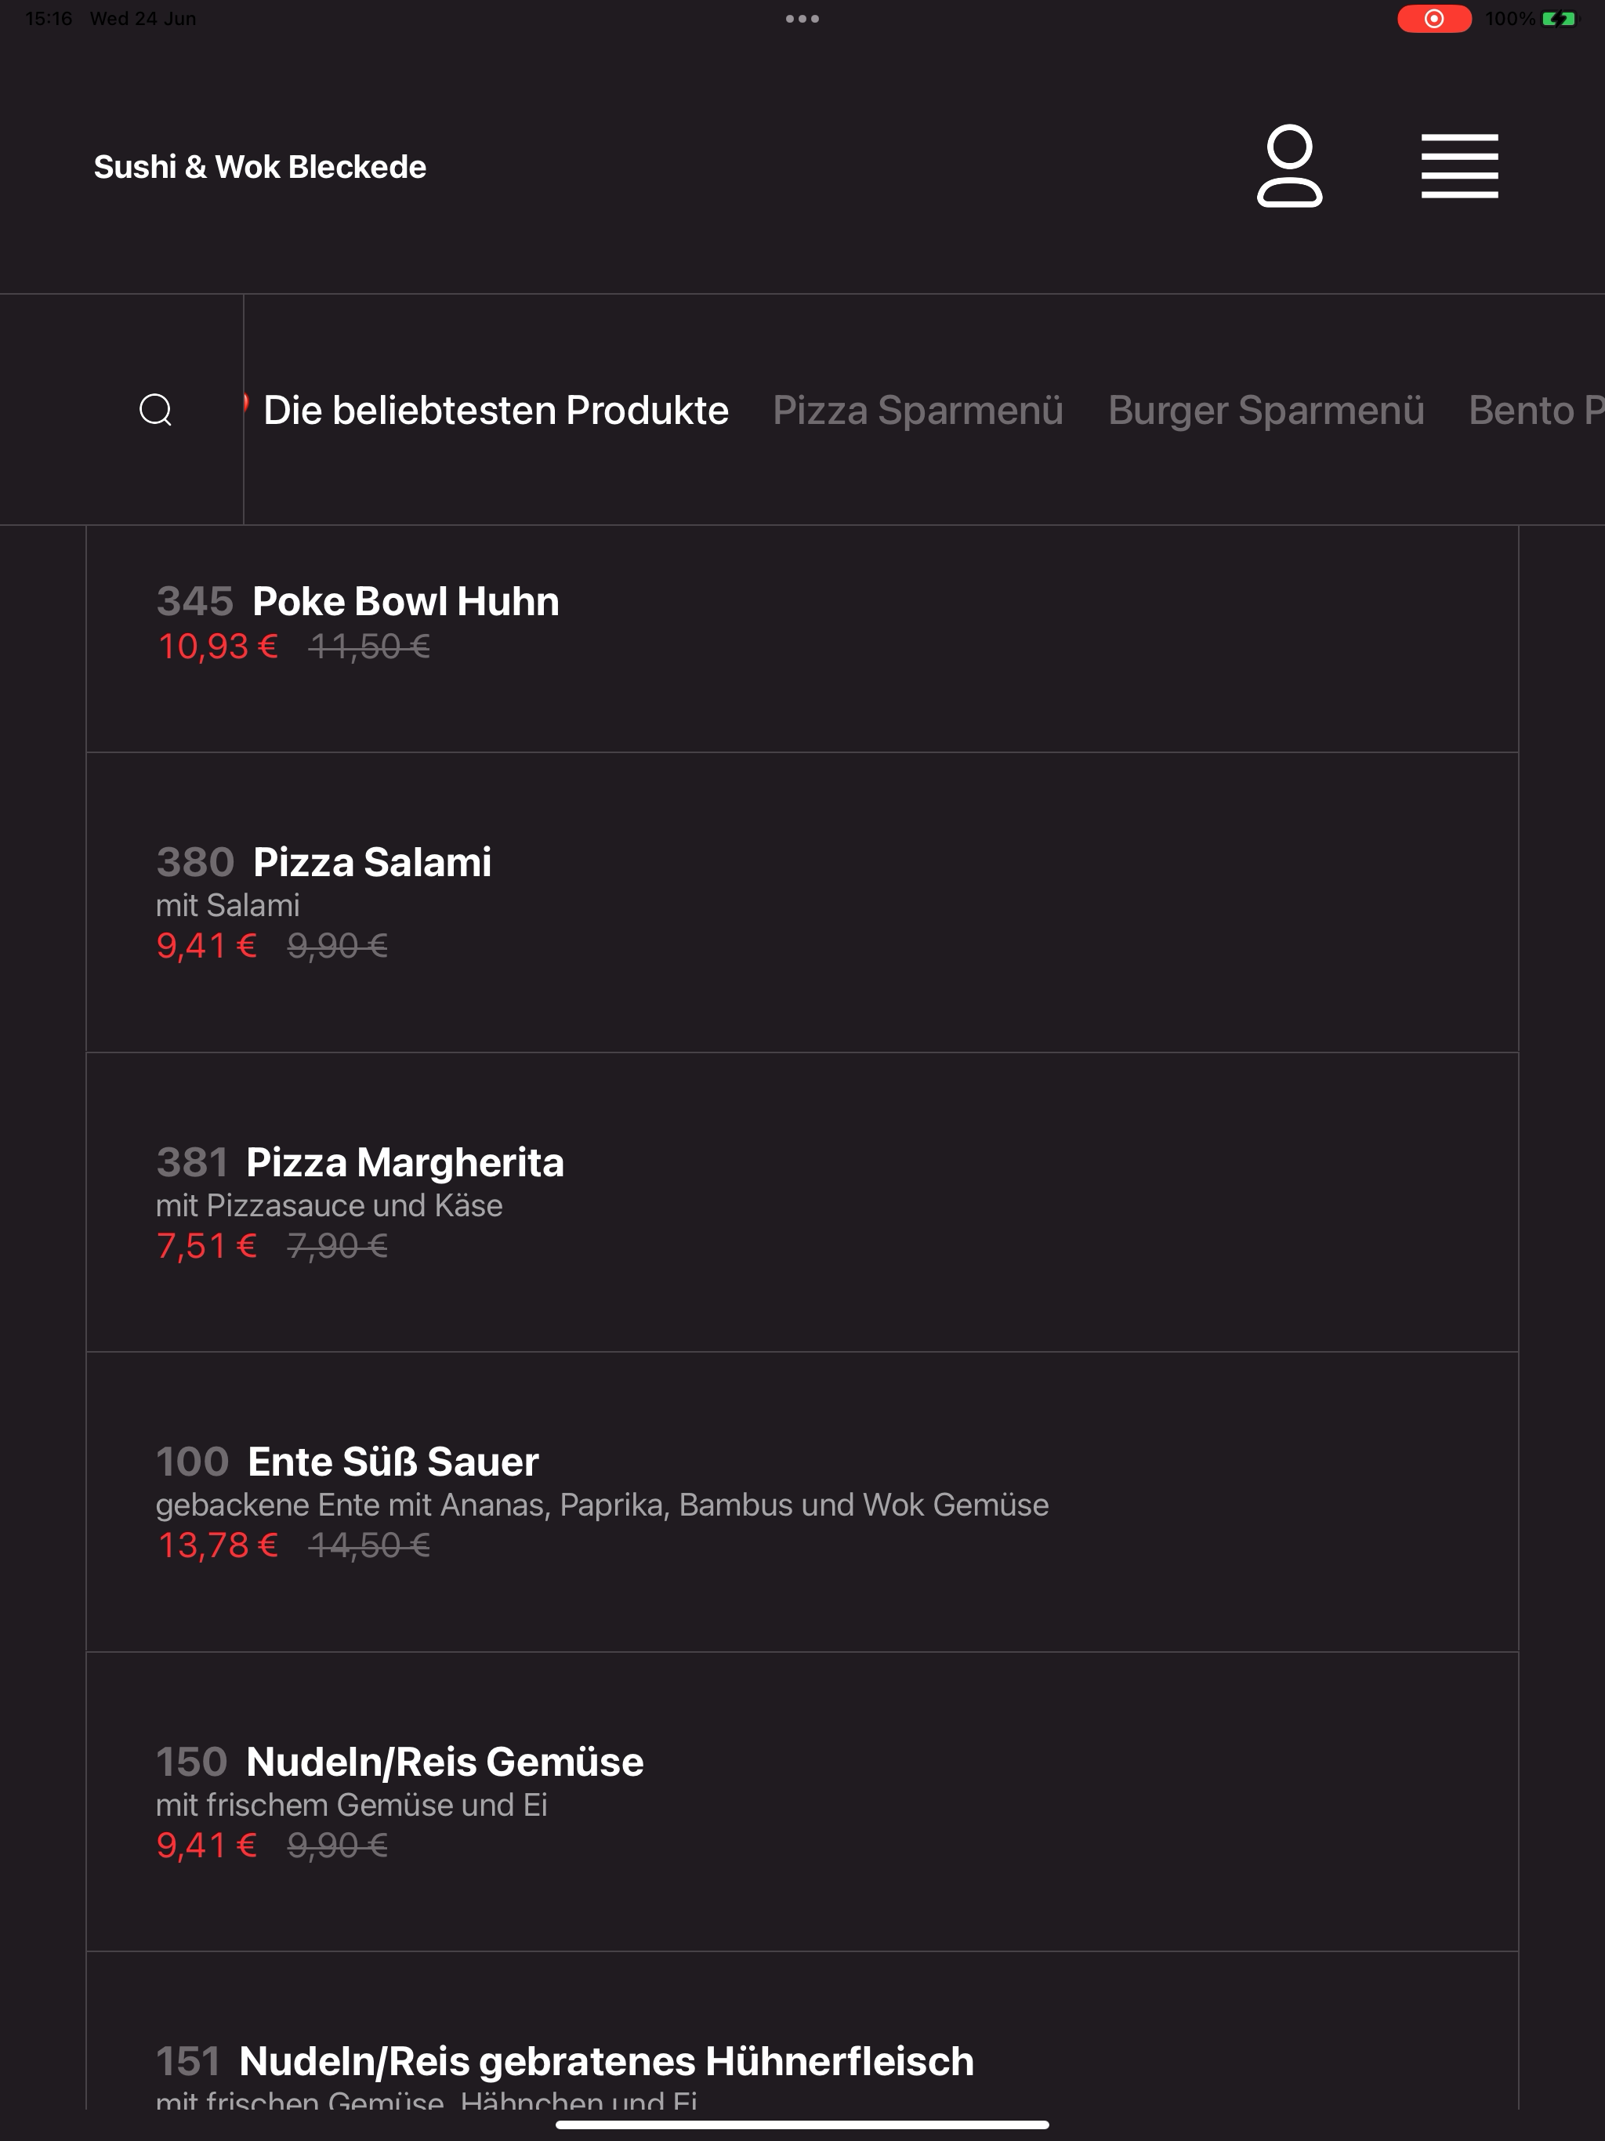
Task: Choose 150 Nudeln/Reis Gemüse dish
Action: 802,1802
